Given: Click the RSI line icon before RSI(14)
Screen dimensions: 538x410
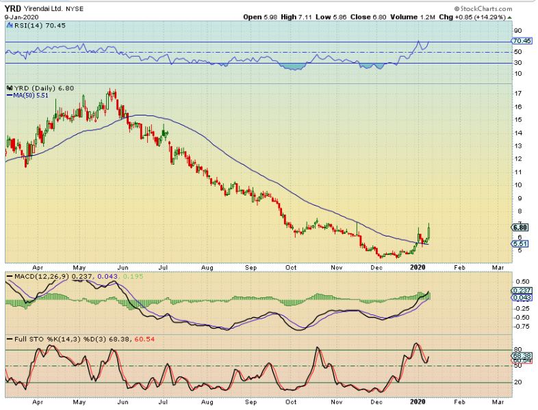Looking at the screenshot, I should [10, 25].
